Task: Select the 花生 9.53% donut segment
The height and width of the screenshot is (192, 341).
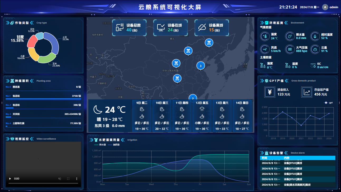Action: coord(39,36)
